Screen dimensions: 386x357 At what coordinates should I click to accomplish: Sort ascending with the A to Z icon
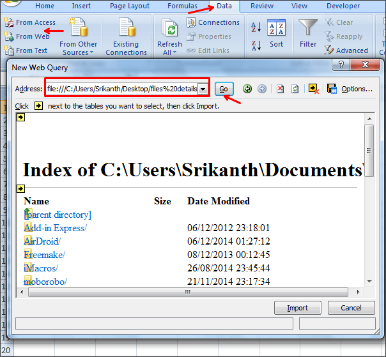pos(256,27)
